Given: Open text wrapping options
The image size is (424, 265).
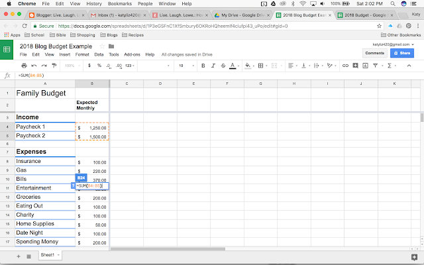Looking at the screenshot, I should (317, 66).
